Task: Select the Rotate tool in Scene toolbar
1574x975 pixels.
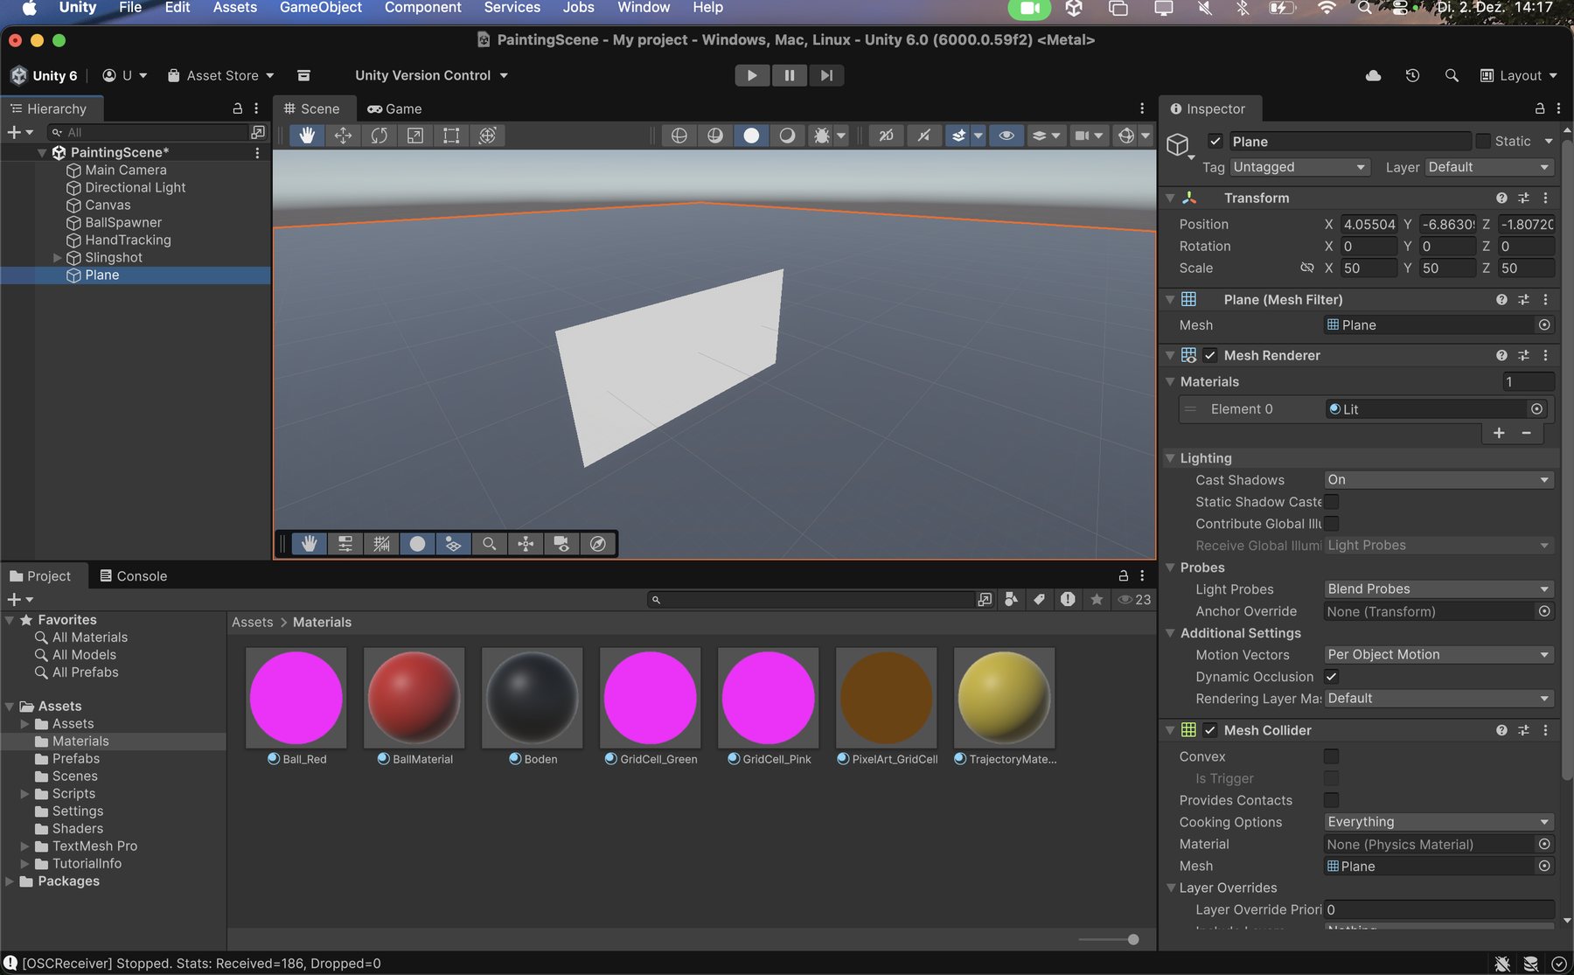Action: pos(379,136)
